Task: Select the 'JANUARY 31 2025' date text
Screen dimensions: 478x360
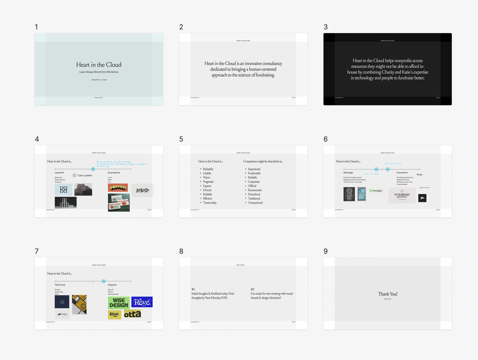Action: 99,80
